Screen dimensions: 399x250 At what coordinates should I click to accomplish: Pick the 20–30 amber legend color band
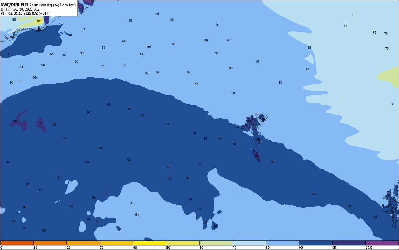83,243
